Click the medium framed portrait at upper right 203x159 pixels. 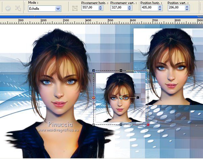click(168, 67)
